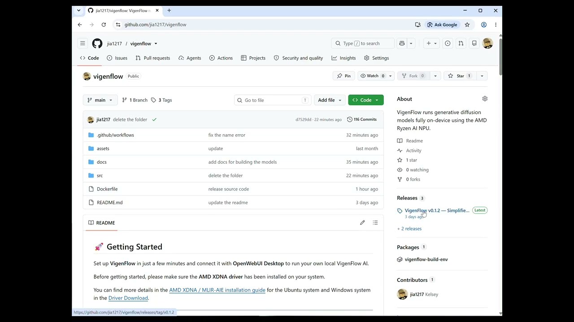Open AMD XDNA / MLIR-AIE installation guide
Viewport: 574px width, 322px height.
pyautogui.click(x=217, y=290)
